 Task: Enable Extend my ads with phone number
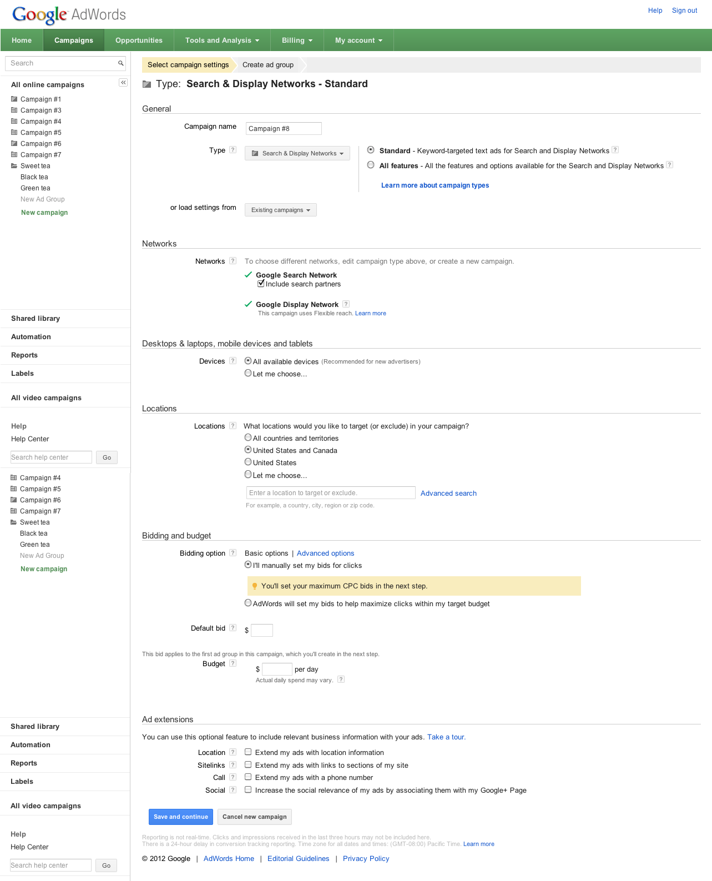pyautogui.click(x=248, y=777)
